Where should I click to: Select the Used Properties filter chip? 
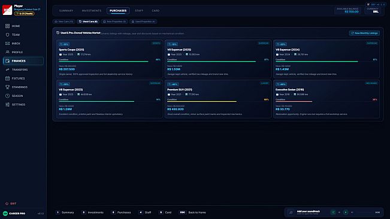coord(143,22)
